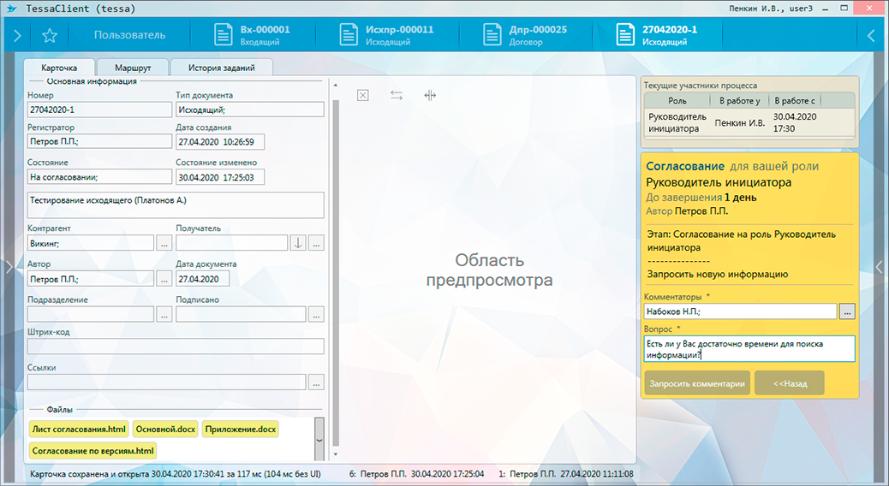Open the Ссылки ellipsis button
The image size is (889, 486).
point(316,382)
